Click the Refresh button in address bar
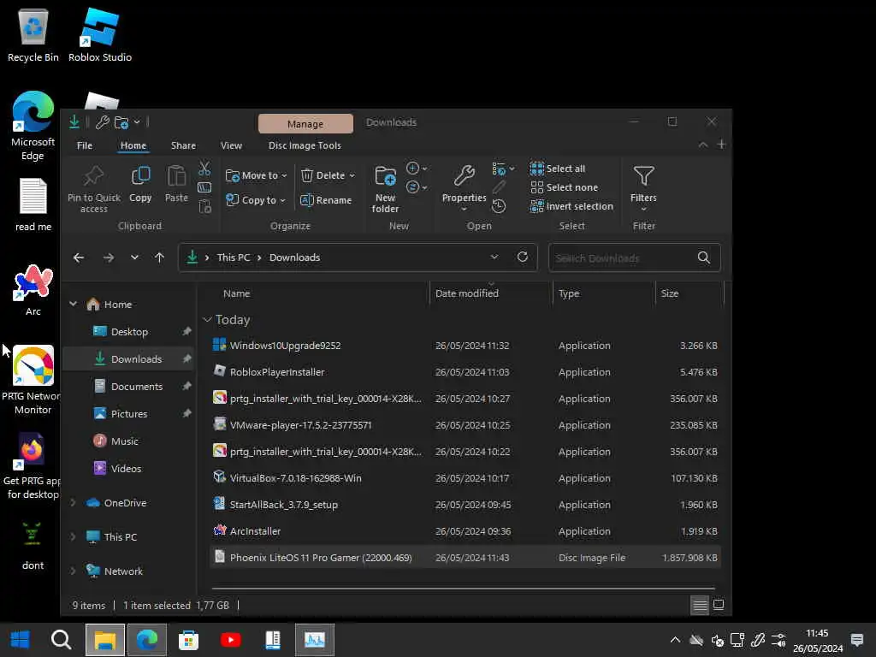Image resolution: width=876 pixels, height=657 pixels. (x=523, y=257)
